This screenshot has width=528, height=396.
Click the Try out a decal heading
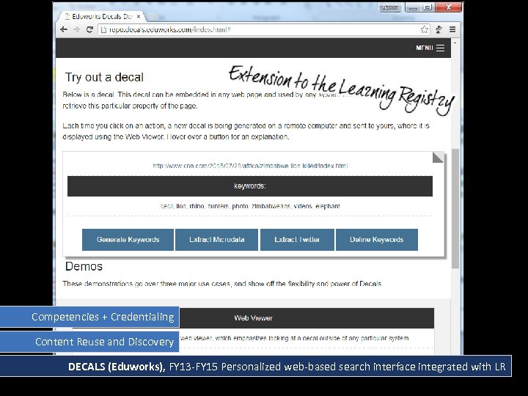point(104,77)
